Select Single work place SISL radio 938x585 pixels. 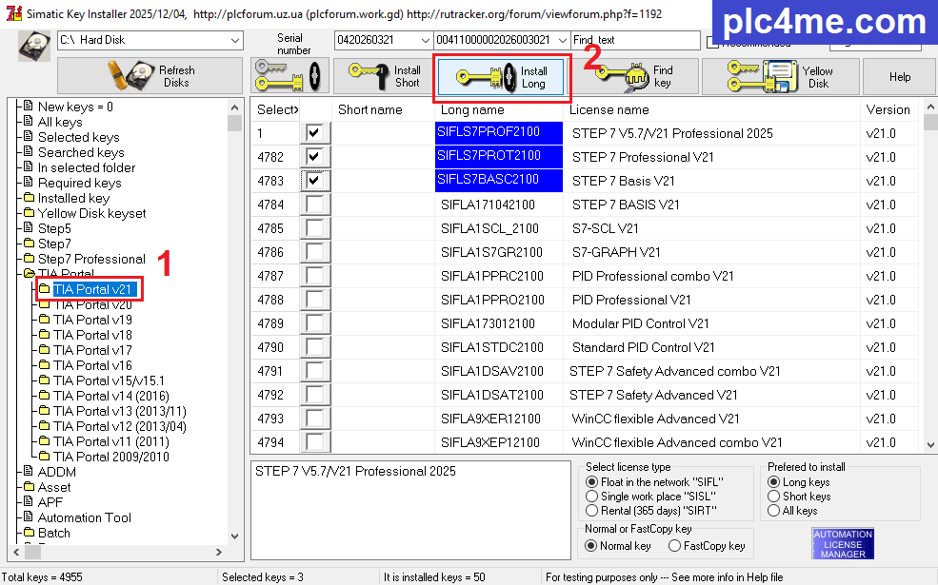592,497
